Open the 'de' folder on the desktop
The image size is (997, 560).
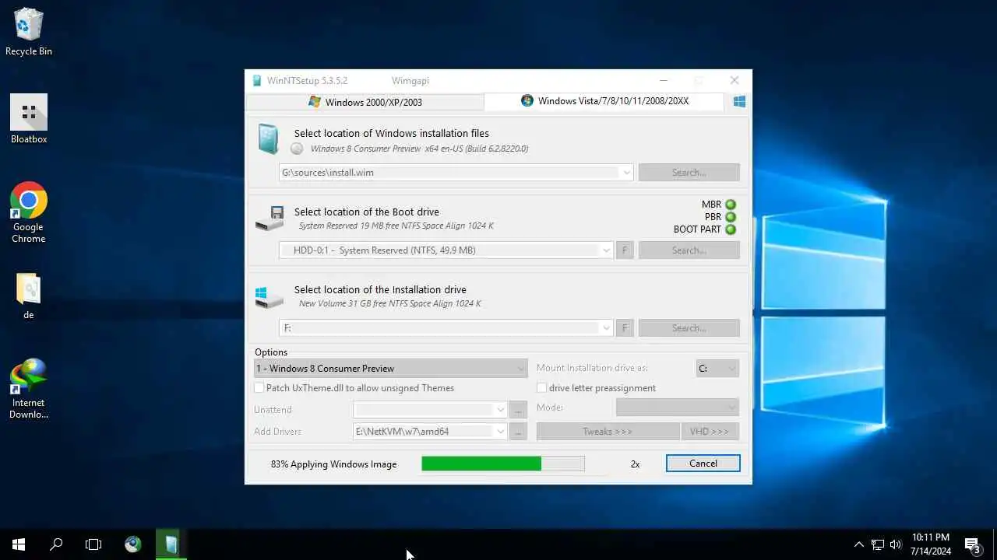pos(29,296)
